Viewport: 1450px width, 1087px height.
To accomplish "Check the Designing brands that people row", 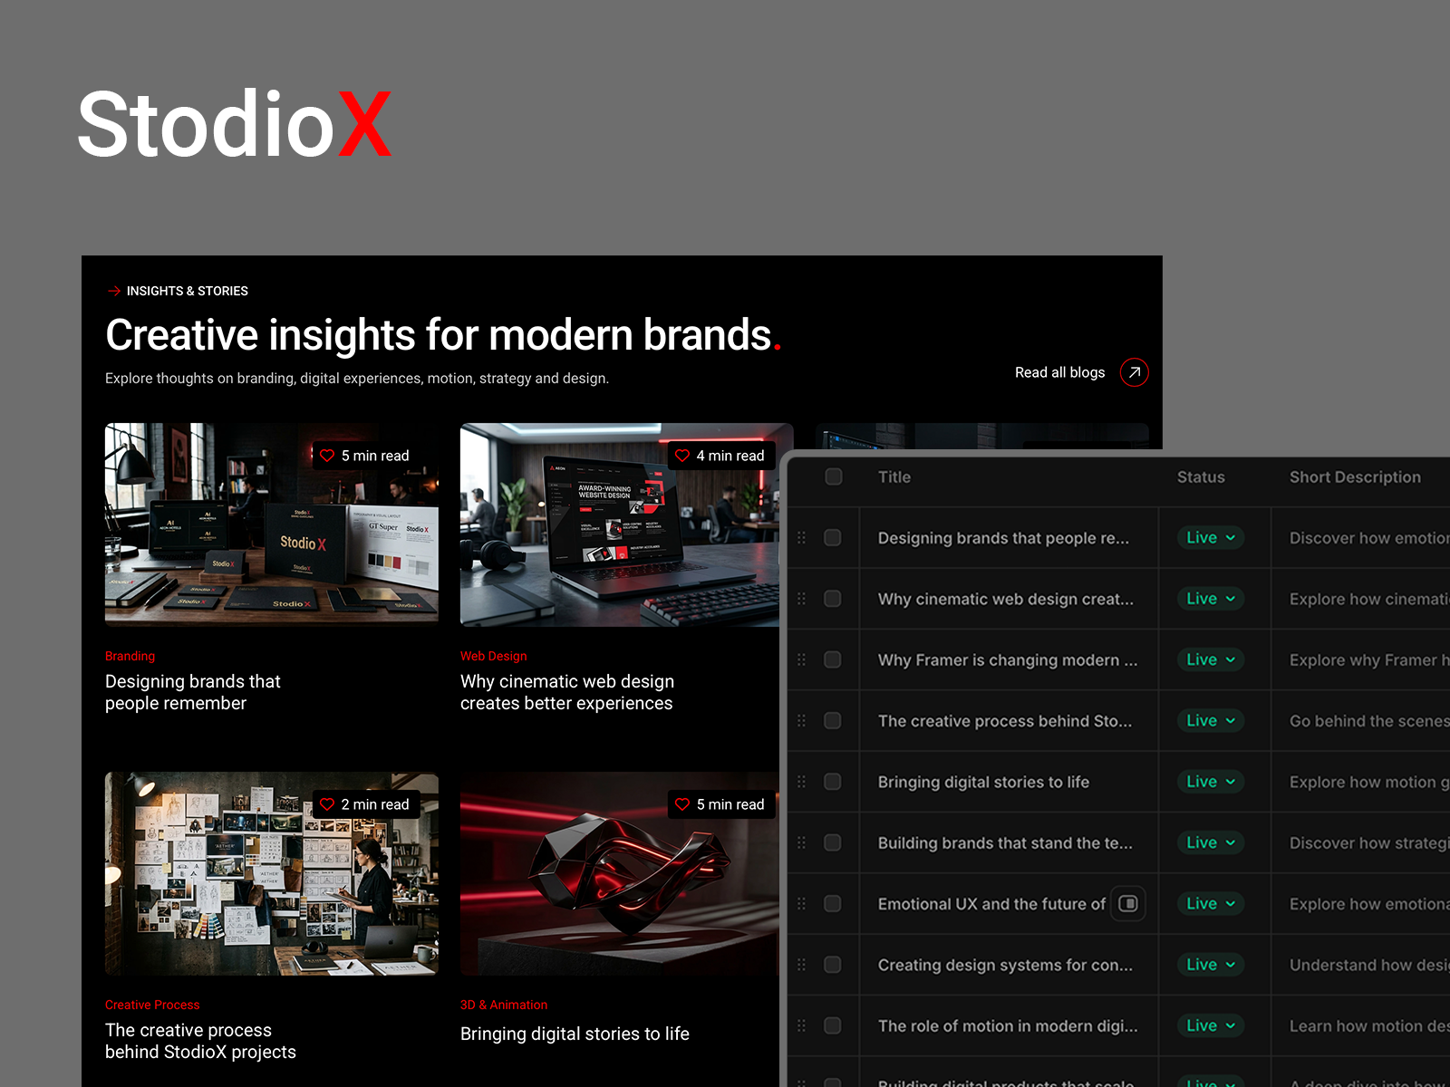I will [x=833, y=538].
